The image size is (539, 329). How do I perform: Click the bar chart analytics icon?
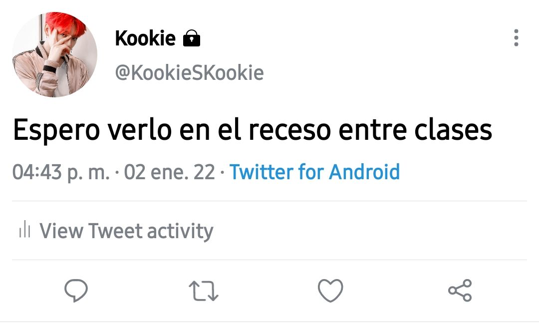pyautogui.click(x=25, y=229)
